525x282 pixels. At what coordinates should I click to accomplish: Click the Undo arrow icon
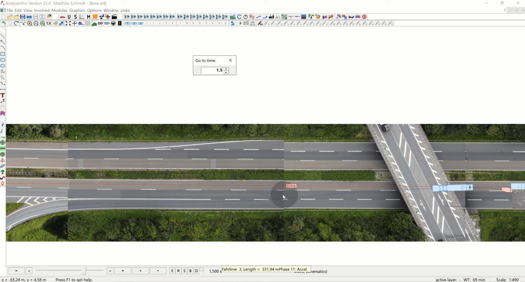pyautogui.click(x=3, y=24)
